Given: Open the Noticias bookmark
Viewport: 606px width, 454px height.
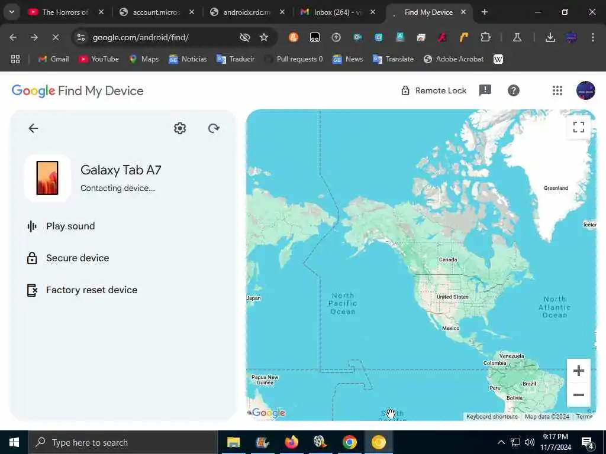Looking at the screenshot, I should [188, 59].
